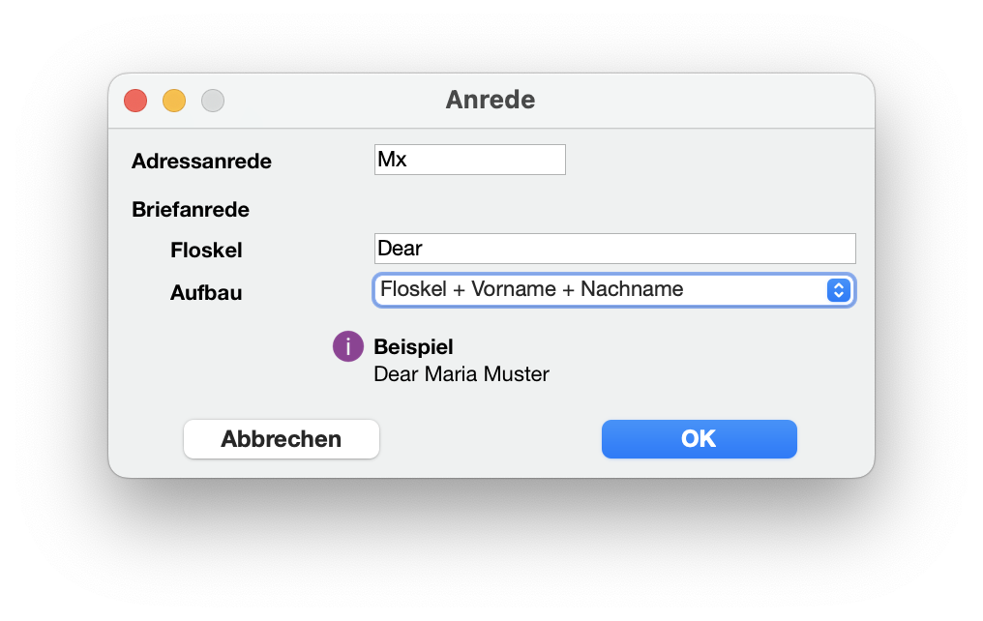Click the Aufbau label
The width and height of the screenshot is (983, 621).
[206, 293]
